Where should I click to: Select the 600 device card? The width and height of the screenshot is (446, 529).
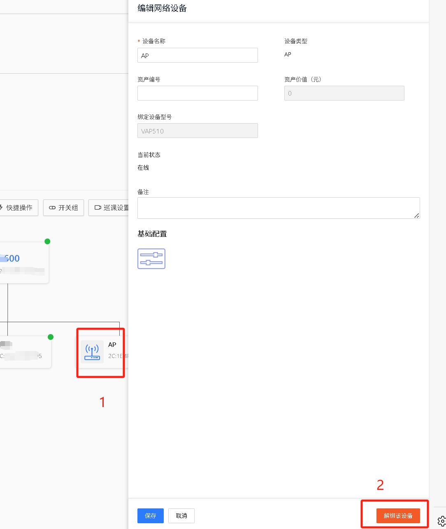point(23,263)
